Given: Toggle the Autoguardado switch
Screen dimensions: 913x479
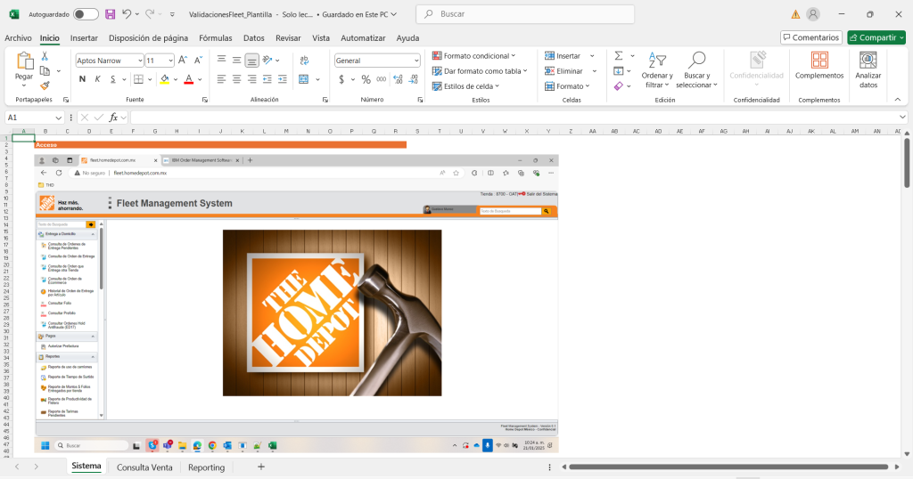Looking at the screenshot, I should click(86, 14).
